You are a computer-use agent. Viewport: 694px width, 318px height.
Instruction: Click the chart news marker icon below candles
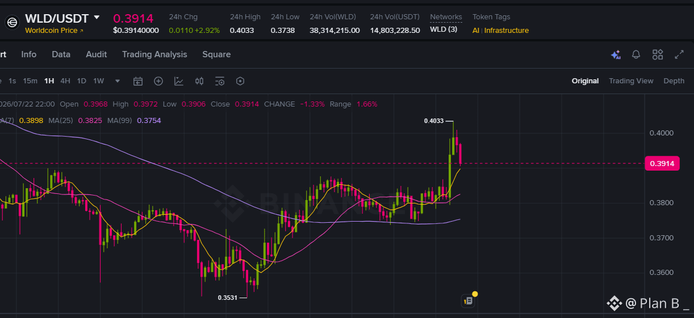click(x=469, y=301)
